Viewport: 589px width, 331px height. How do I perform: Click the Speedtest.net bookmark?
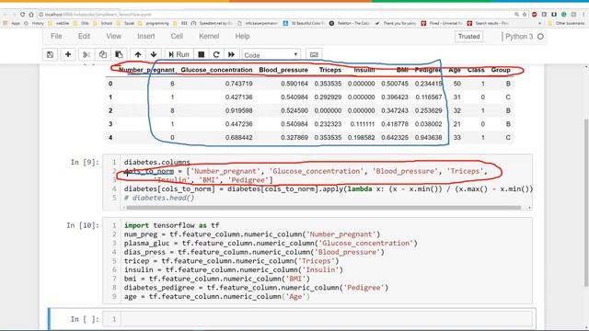(x=213, y=23)
